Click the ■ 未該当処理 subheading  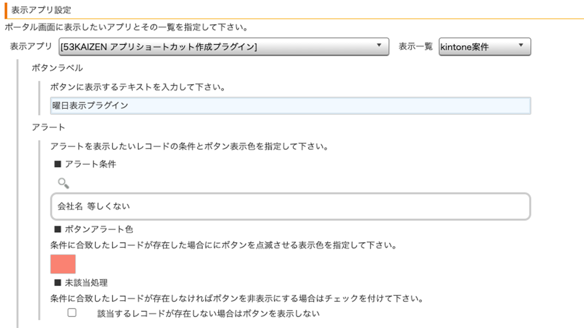pos(81,283)
